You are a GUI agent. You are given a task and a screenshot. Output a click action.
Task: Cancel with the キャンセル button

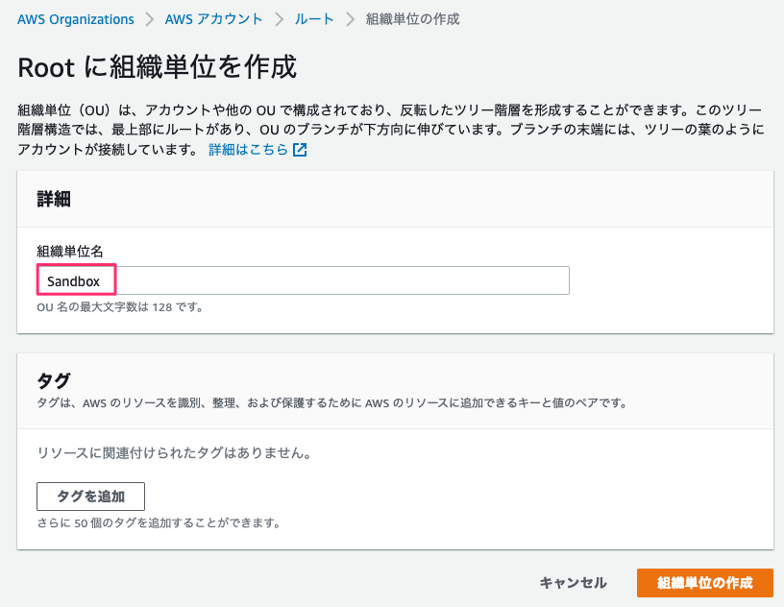click(x=573, y=582)
